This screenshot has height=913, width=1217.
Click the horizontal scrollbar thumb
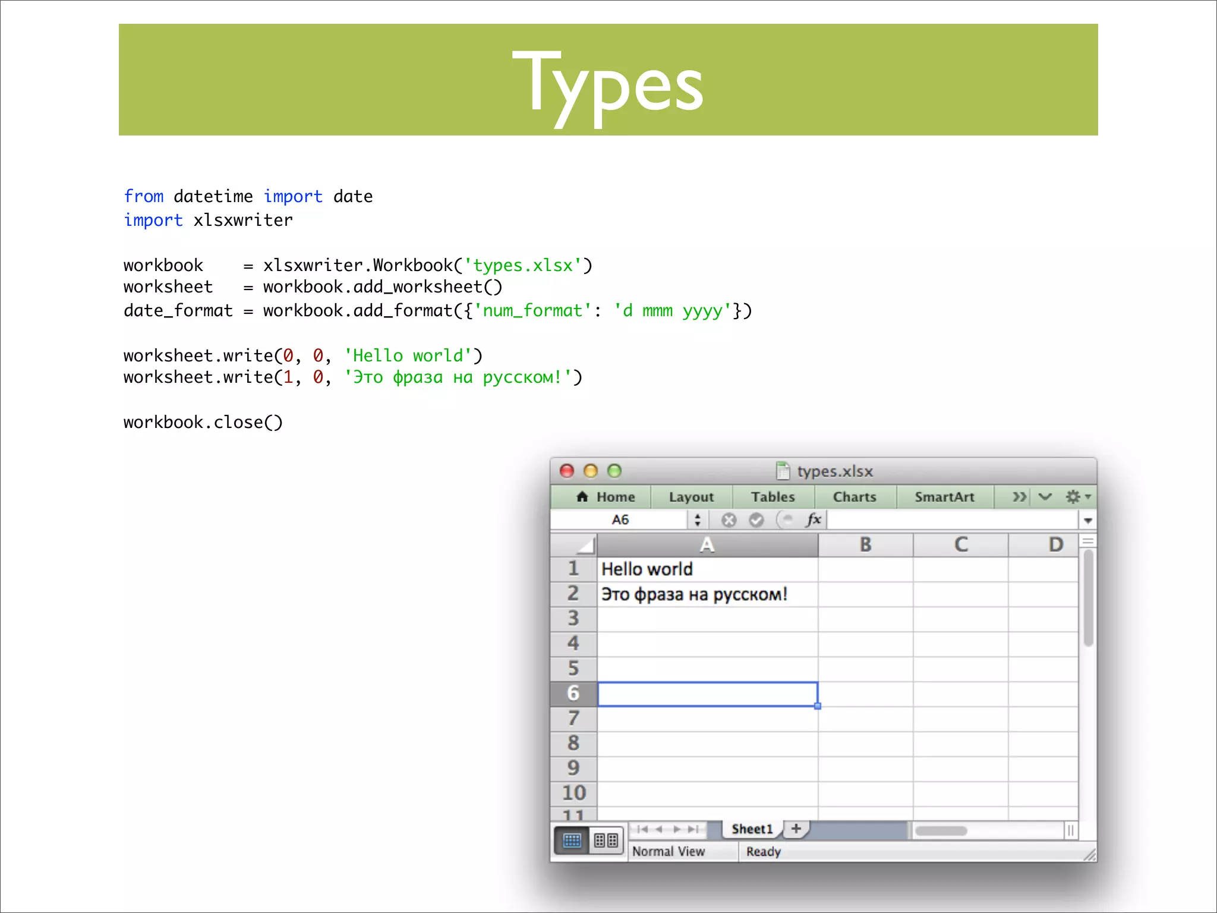pos(941,830)
